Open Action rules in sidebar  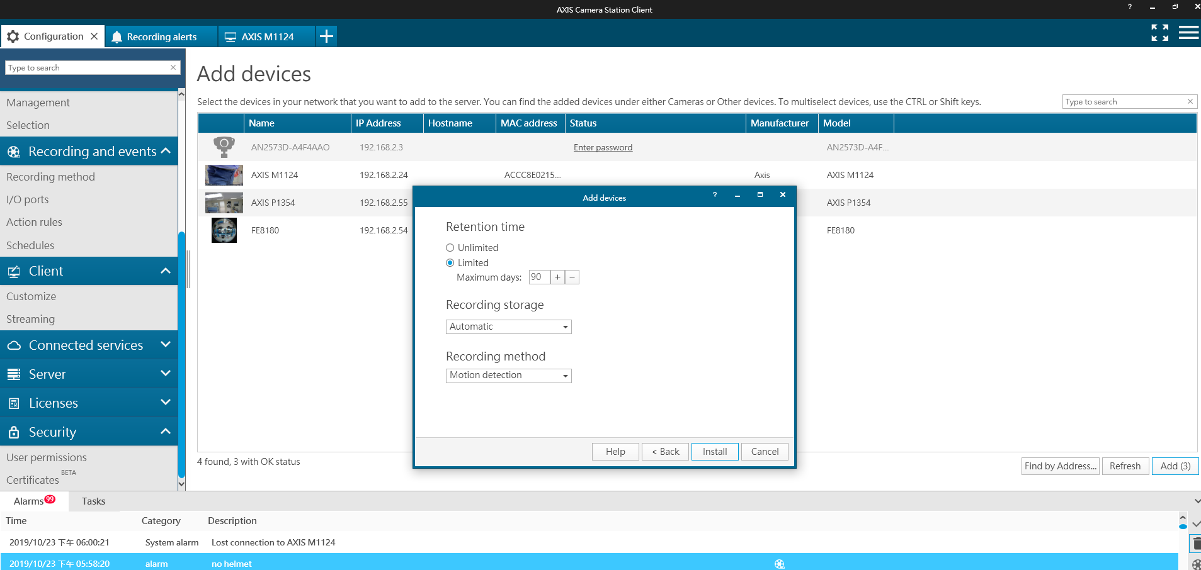click(x=34, y=222)
